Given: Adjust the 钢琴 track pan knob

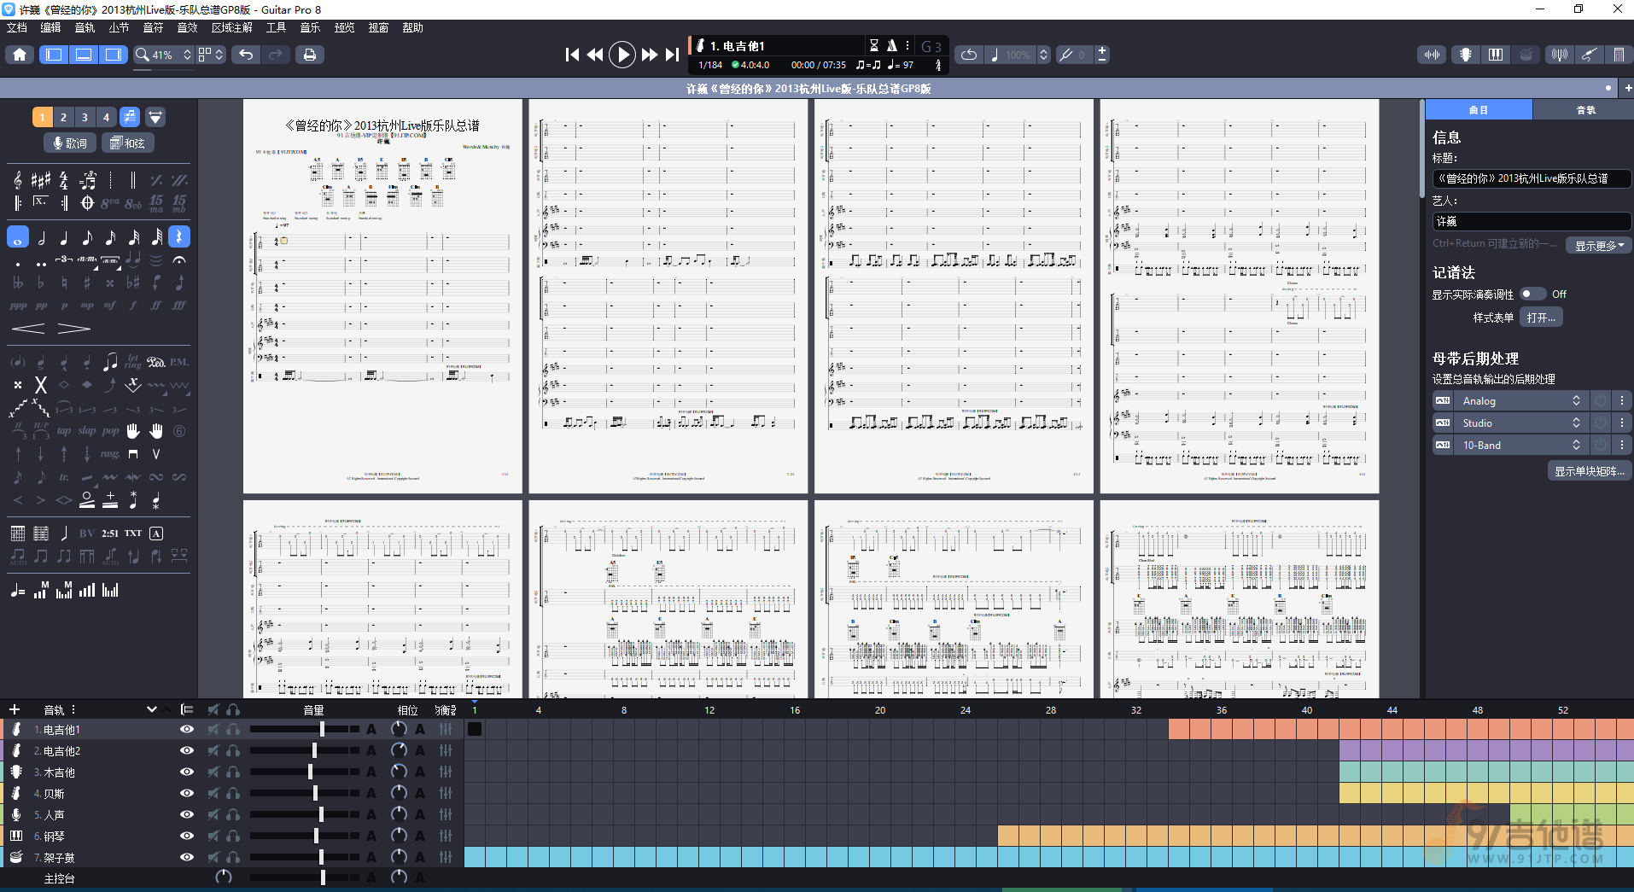Looking at the screenshot, I should [x=398, y=836].
